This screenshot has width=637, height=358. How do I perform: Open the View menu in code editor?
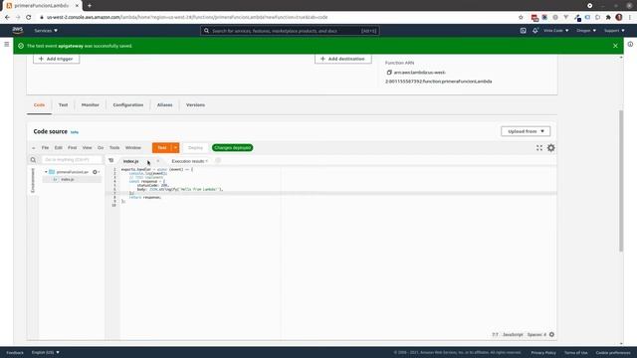pyautogui.click(x=87, y=148)
